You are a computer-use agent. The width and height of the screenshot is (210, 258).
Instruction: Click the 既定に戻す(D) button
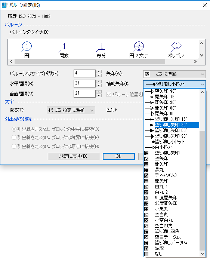tap(74, 156)
